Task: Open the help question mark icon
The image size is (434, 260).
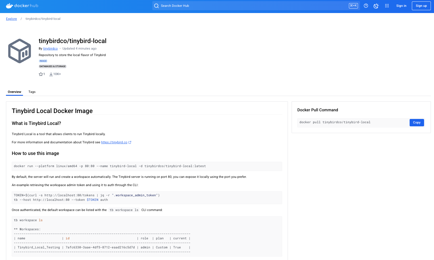Action: 366,6
